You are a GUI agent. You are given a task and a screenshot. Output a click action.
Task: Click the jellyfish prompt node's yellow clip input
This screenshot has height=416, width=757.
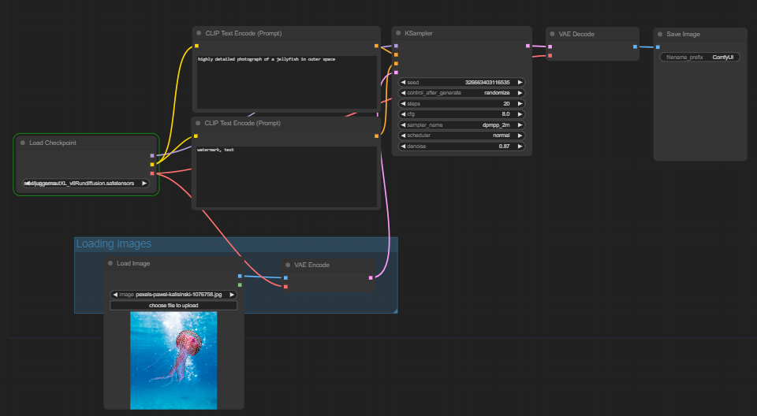coord(196,46)
